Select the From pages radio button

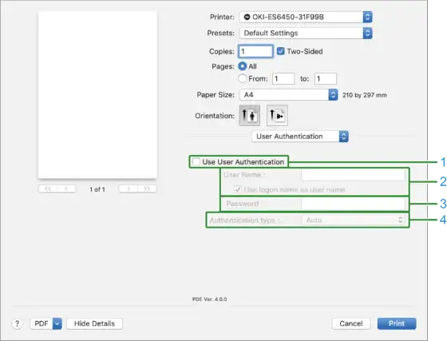242,78
